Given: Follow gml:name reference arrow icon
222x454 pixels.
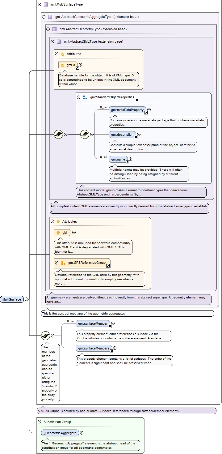Looking at the screenshot, I should click(127, 162).
